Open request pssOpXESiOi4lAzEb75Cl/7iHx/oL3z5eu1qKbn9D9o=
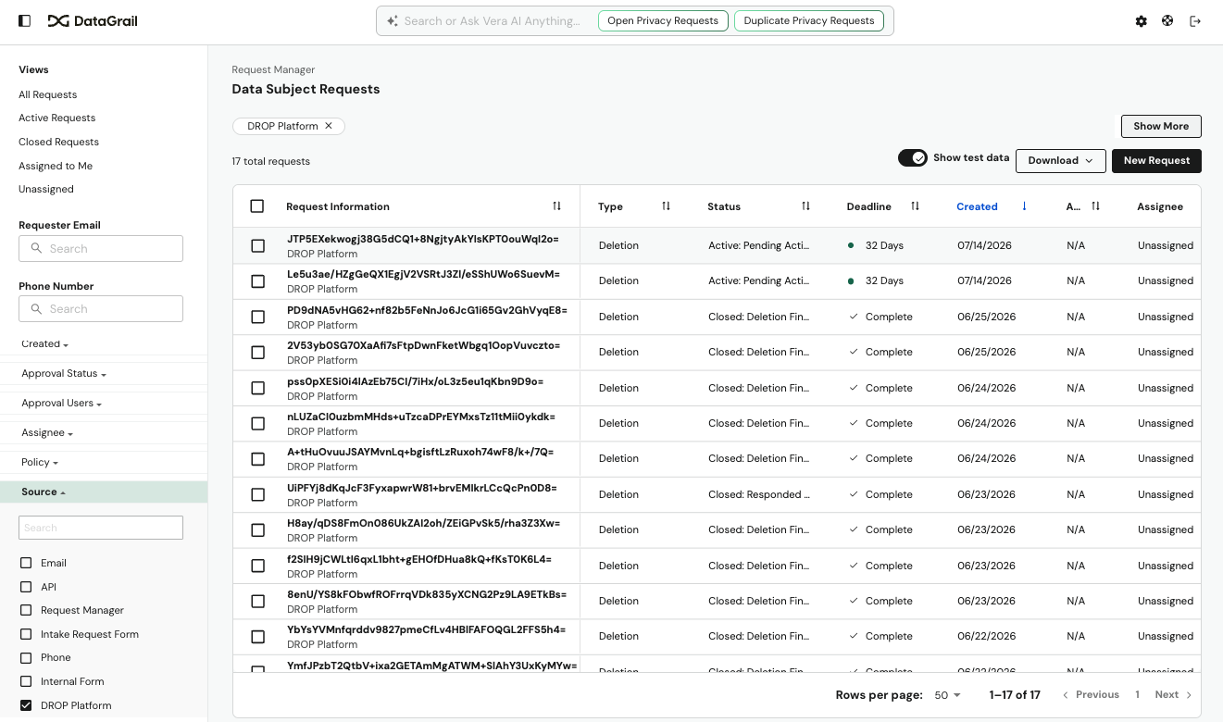 point(415,381)
